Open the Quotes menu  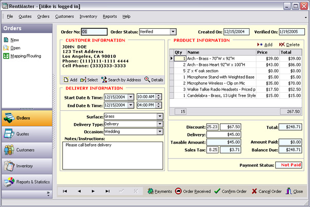pyautogui.click(x=25, y=16)
